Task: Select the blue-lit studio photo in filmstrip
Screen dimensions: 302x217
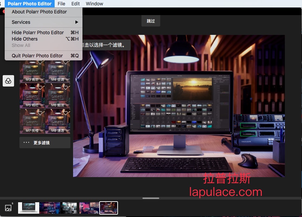Action: click(50, 208)
